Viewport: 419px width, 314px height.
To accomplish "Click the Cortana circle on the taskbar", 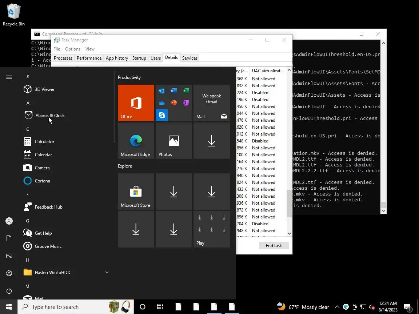I will [x=143, y=307].
